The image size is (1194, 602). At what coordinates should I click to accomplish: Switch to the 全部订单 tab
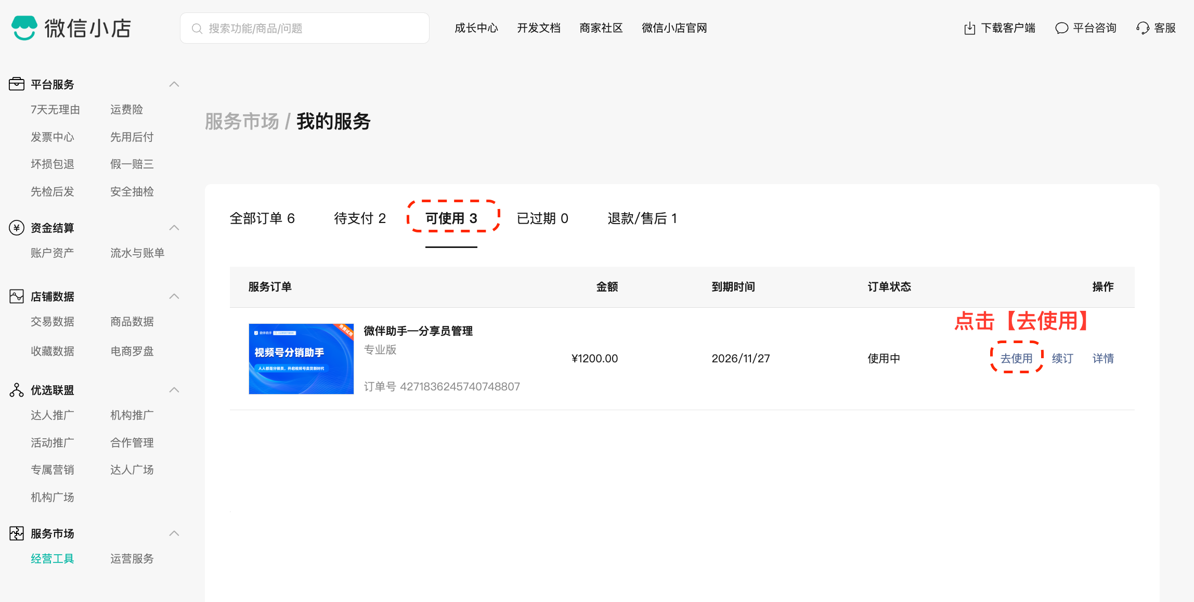click(x=262, y=218)
